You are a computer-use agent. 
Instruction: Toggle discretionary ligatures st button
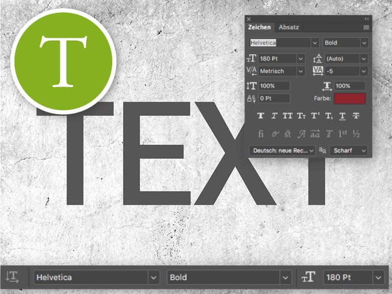click(x=287, y=134)
